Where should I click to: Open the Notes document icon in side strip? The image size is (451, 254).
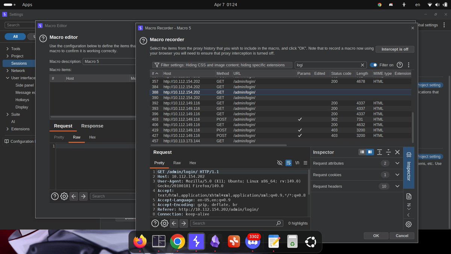(x=409, y=196)
